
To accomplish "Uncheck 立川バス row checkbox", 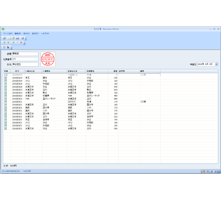I will point(6,101).
